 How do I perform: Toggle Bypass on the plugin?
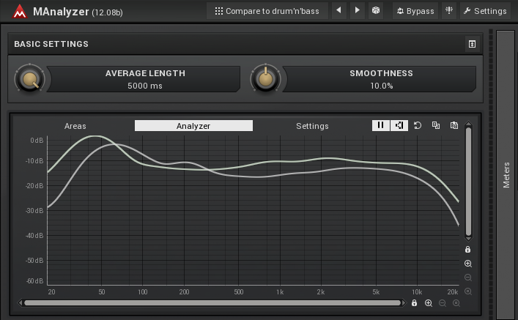click(x=415, y=11)
